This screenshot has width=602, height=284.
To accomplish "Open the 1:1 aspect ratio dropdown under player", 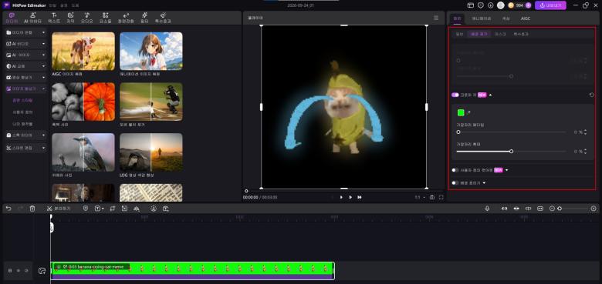I will click(420, 198).
